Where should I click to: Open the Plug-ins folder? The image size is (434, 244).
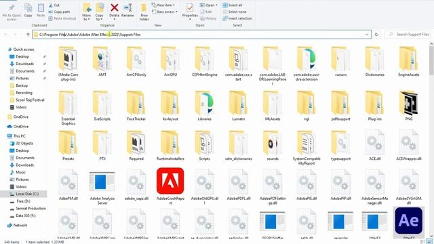click(x=374, y=106)
